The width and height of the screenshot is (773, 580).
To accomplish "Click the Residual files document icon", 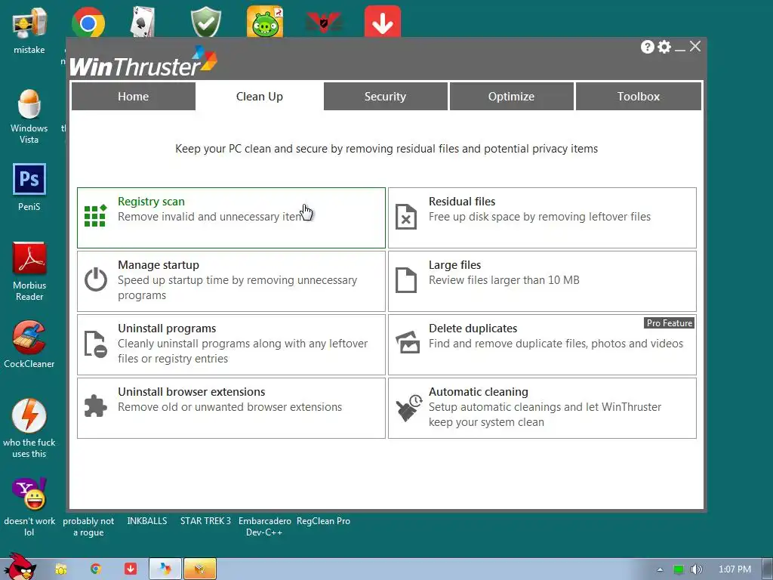I will coord(406,217).
